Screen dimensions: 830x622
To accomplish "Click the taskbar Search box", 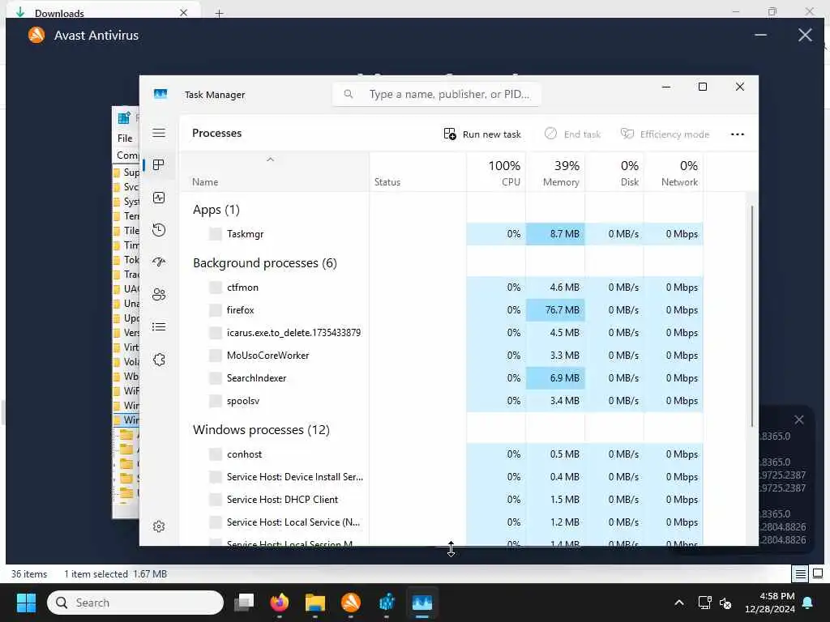I will pyautogui.click(x=135, y=603).
